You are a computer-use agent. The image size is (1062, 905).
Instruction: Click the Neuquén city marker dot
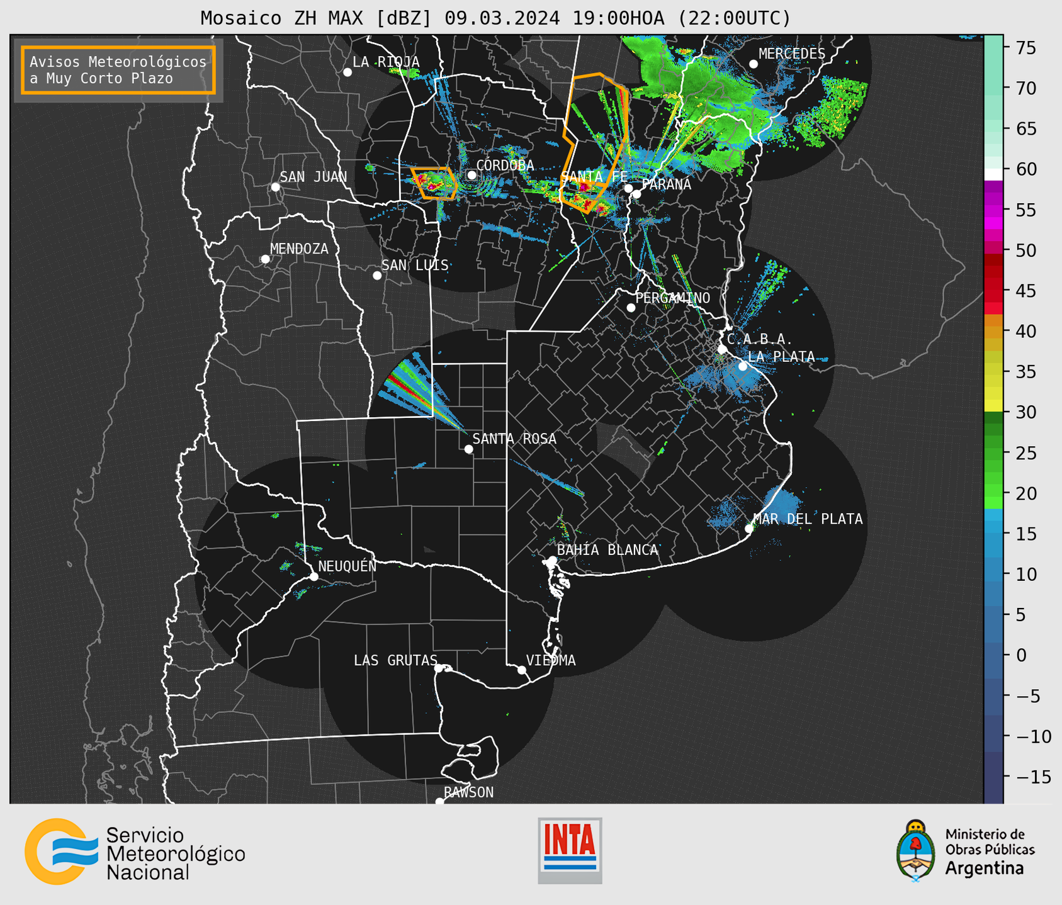click(314, 576)
